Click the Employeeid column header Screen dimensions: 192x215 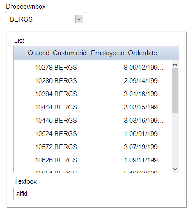point(108,53)
